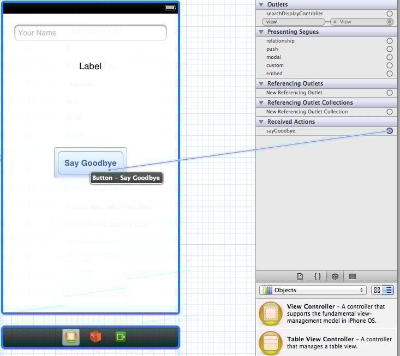Image resolution: width=400 pixels, height=356 pixels.
Task: Click the relationship segue text
Action: click(280, 41)
